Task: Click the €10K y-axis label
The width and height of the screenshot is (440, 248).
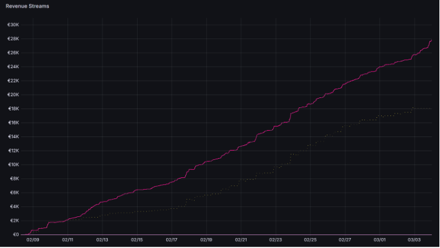Action: tap(14, 165)
